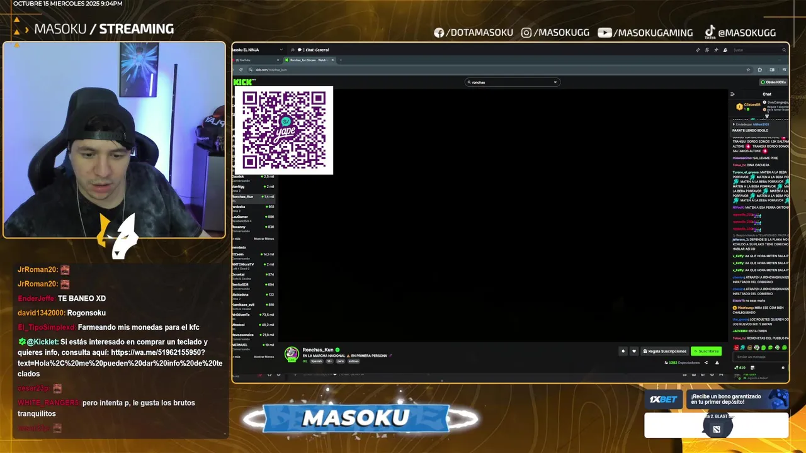Click the Discord 'Buscar' search box
This screenshot has height=453, width=806.
(x=760, y=50)
